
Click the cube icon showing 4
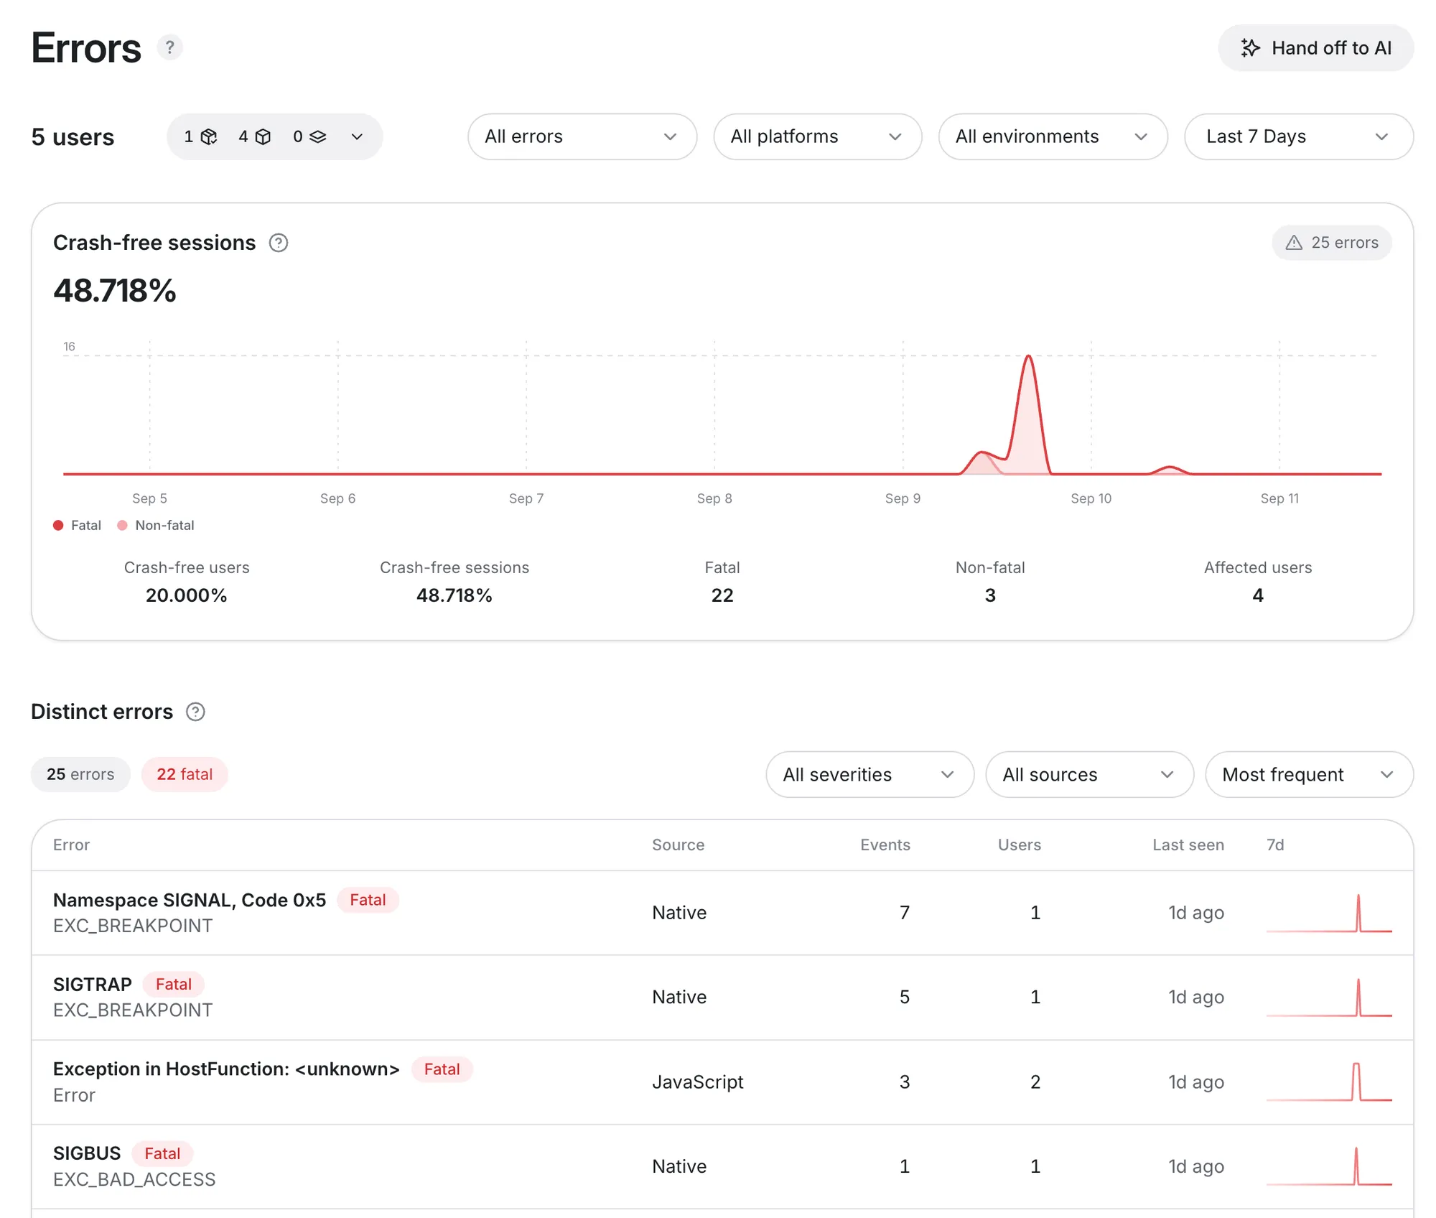[264, 136]
